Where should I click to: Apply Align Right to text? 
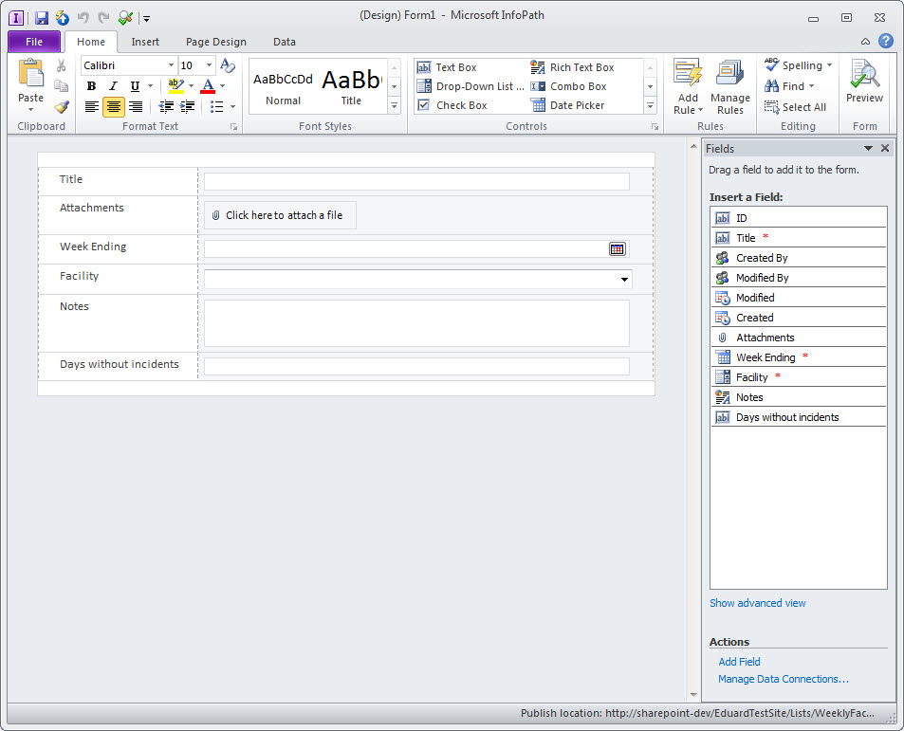(136, 106)
